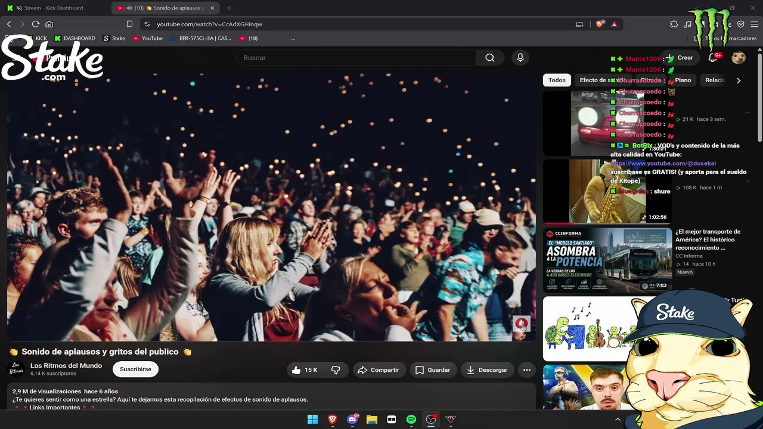Start voice search with the microphone
The height and width of the screenshot is (429, 763).
pyautogui.click(x=520, y=58)
